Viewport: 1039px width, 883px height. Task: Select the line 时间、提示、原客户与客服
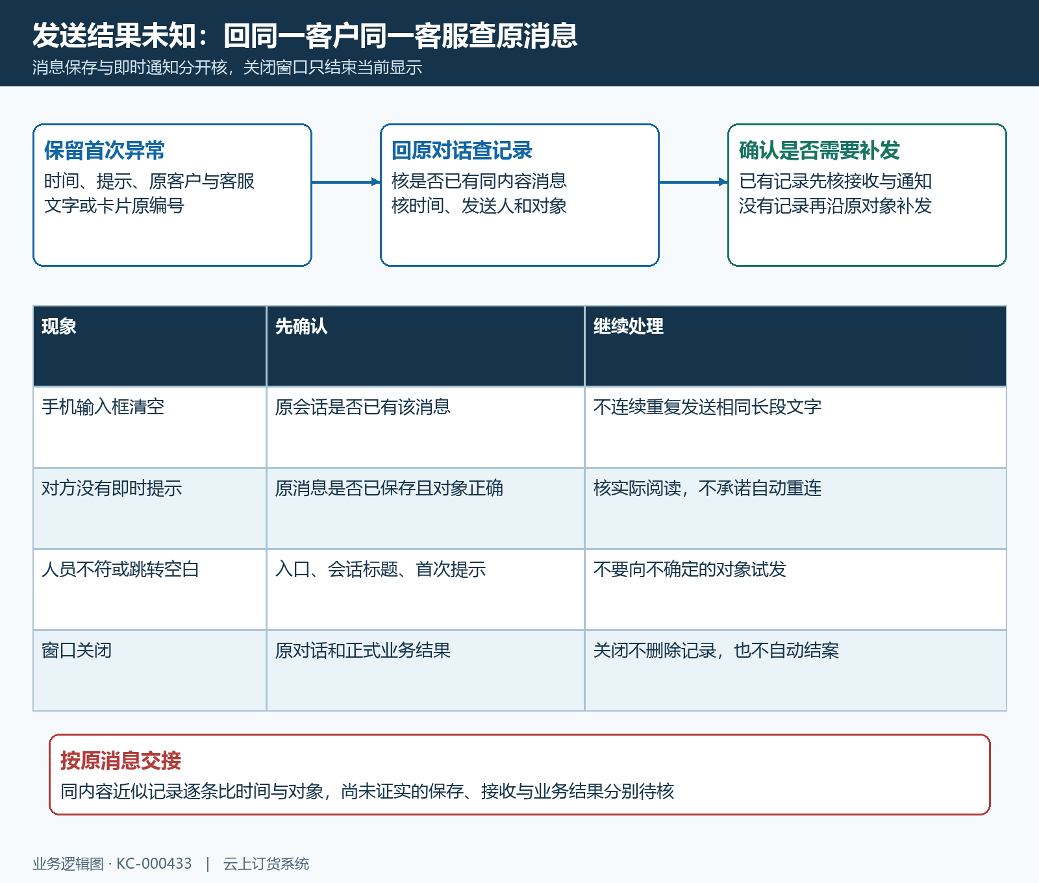point(149,181)
